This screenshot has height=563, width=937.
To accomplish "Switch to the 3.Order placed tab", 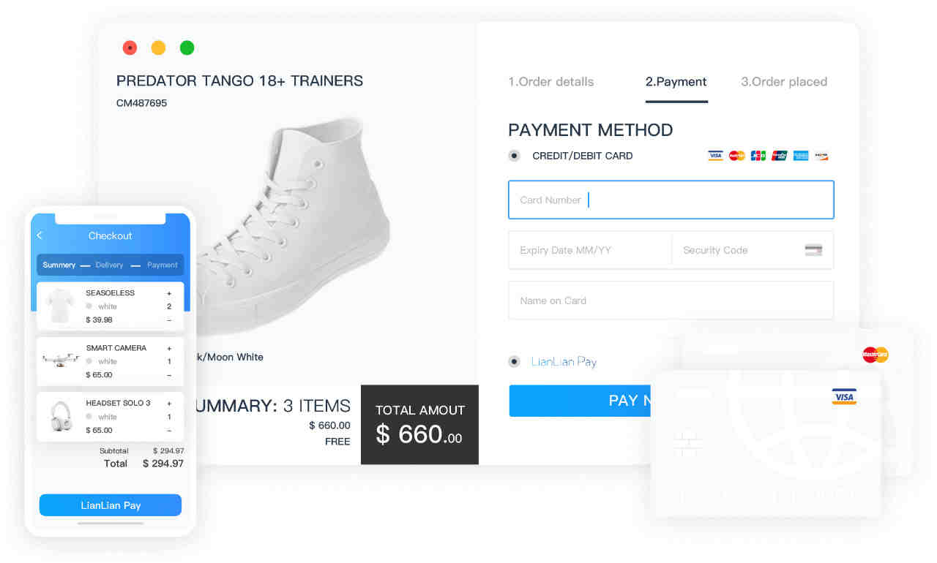I will (784, 82).
